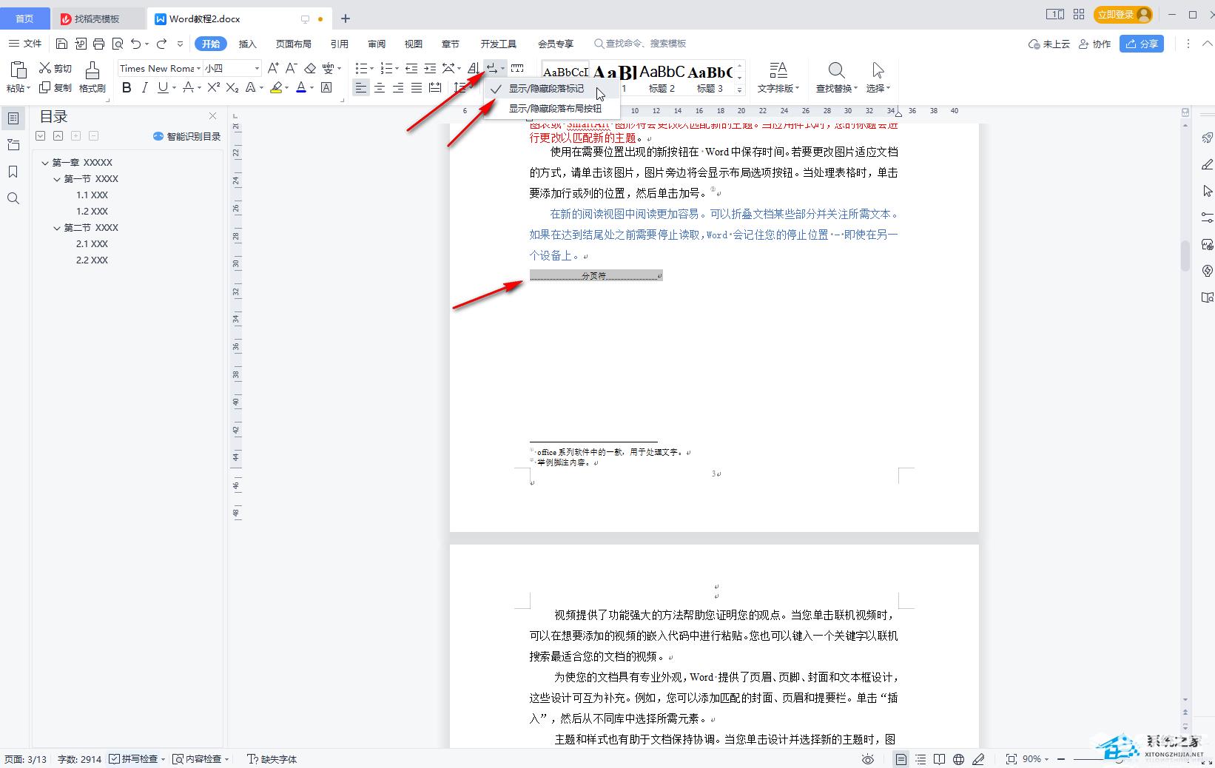Viewport: 1215px width, 768px height.
Task: Open the 文件 menu
Action: coord(26,44)
